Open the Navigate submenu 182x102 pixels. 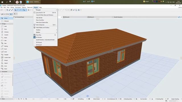point(45,10)
